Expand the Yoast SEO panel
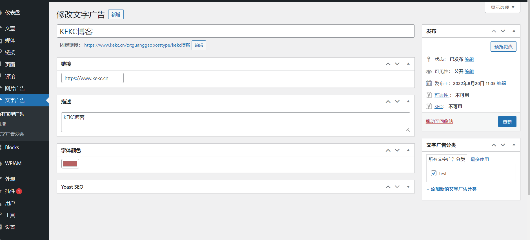This screenshot has width=530, height=240. pos(408,187)
